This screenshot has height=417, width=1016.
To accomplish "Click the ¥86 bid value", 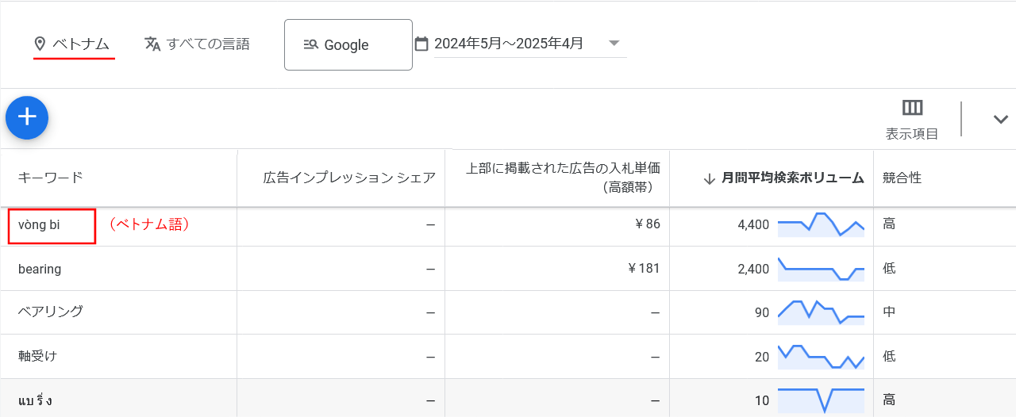I will [648, 224].
